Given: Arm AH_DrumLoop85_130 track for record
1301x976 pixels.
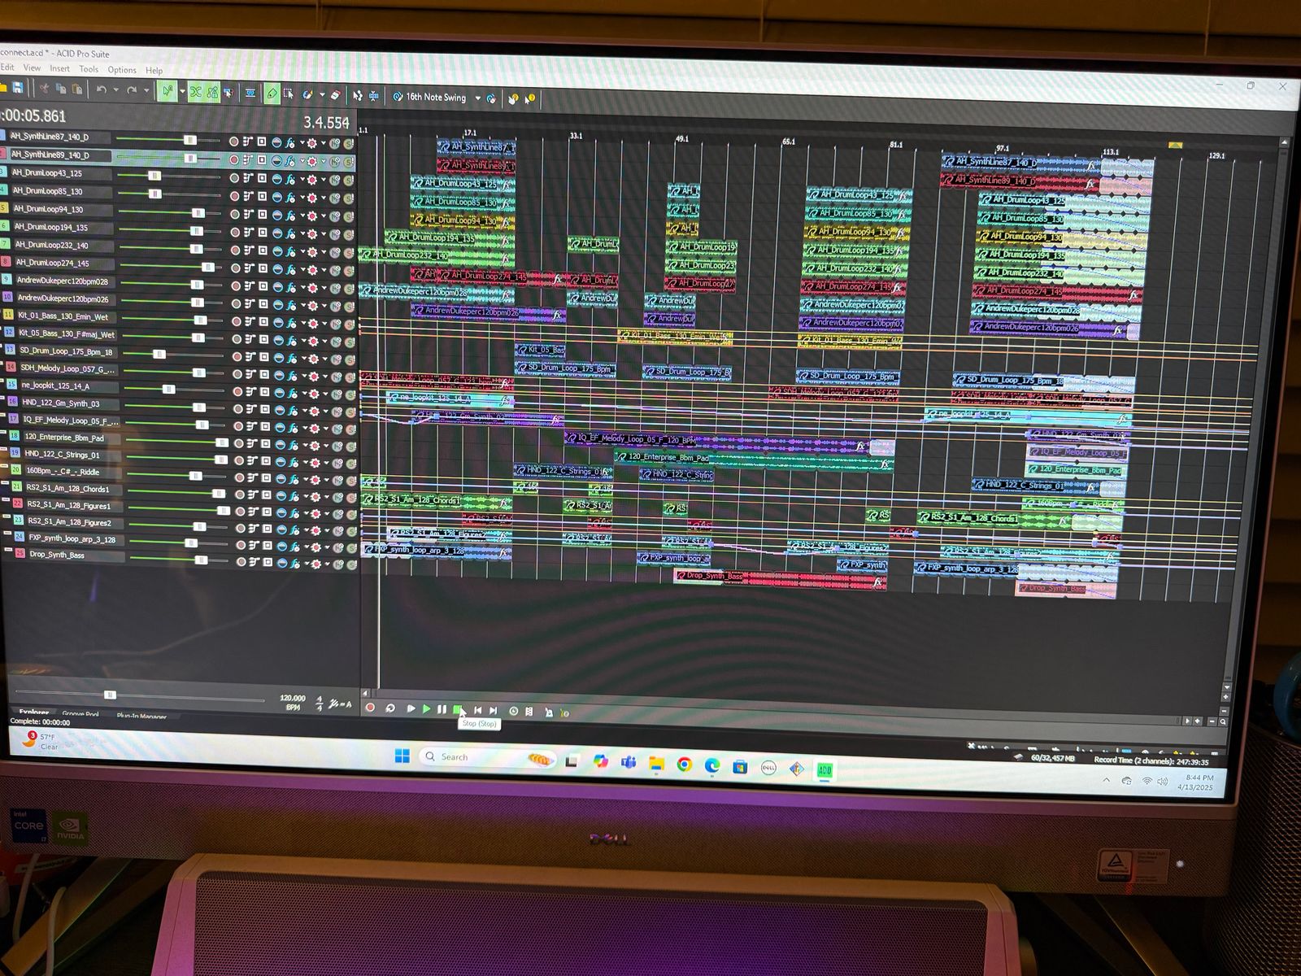Looking at the screenshot, I should coord(234,196).
